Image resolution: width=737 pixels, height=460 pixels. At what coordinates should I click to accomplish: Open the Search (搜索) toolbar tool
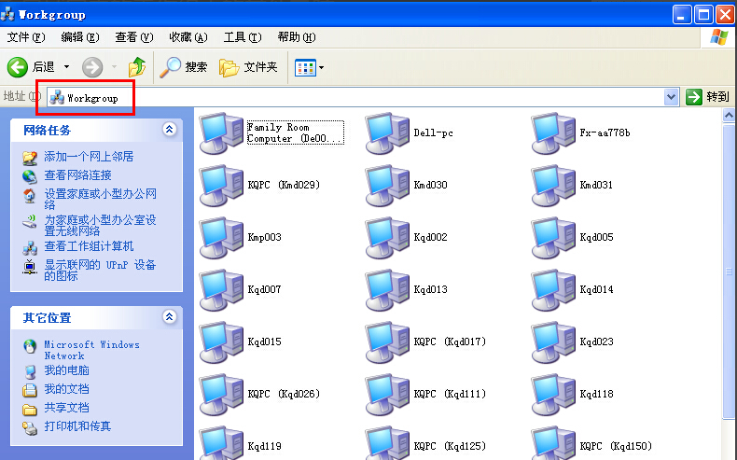point(171,67)
